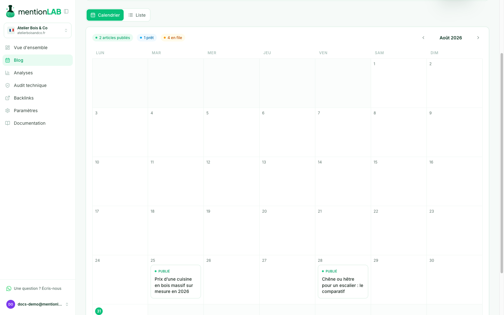This screenshot has height=315, width=504.
Task: Go to Analyses page
Action: (x=37, y=73)
